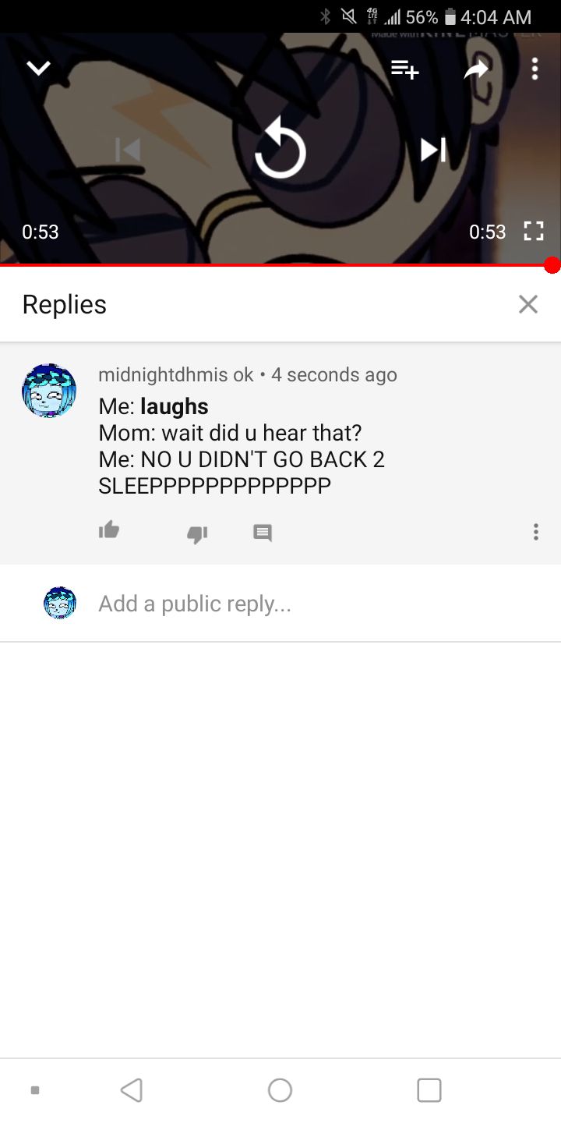This screenshot has width=561, height=1123.
Task: Tap the Android home circle button
Action: click(x=280, y=1089)
